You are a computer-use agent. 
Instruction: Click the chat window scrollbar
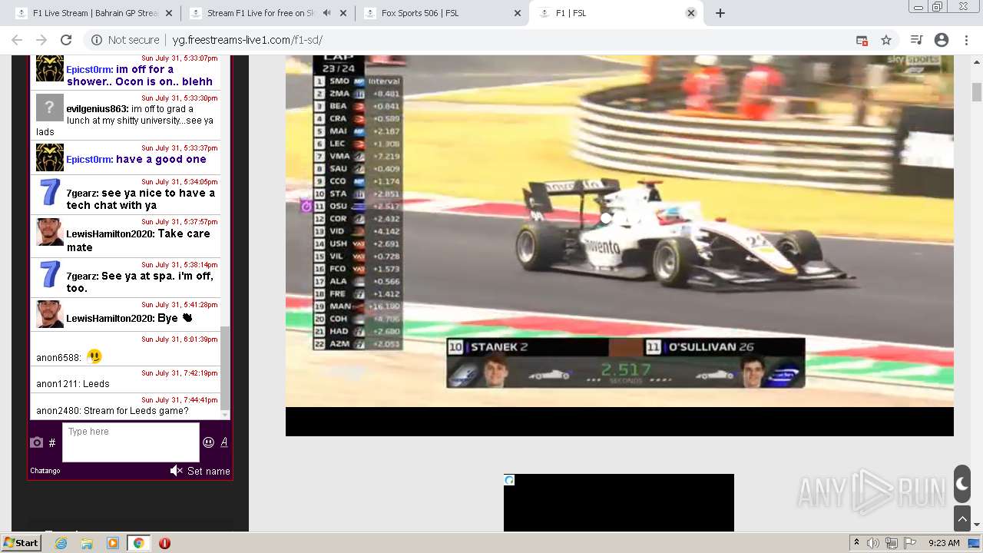point(225,367)
